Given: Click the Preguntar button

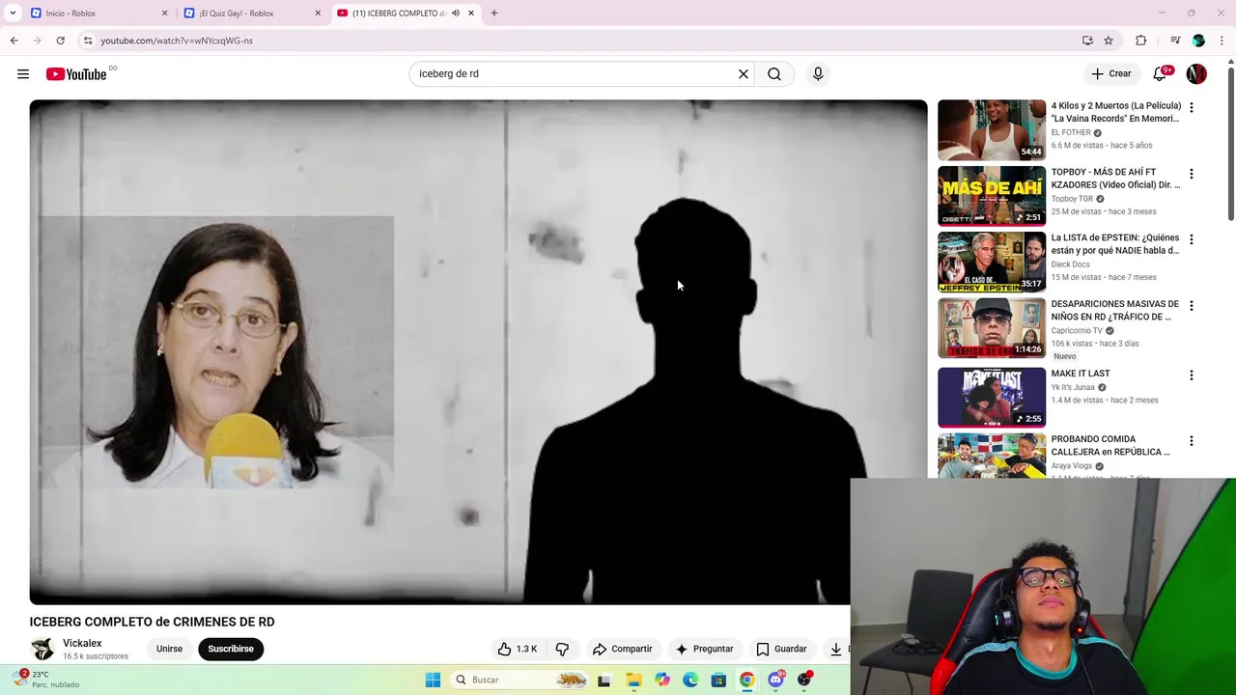Looking at the screenshot, I should coord(704,649).
